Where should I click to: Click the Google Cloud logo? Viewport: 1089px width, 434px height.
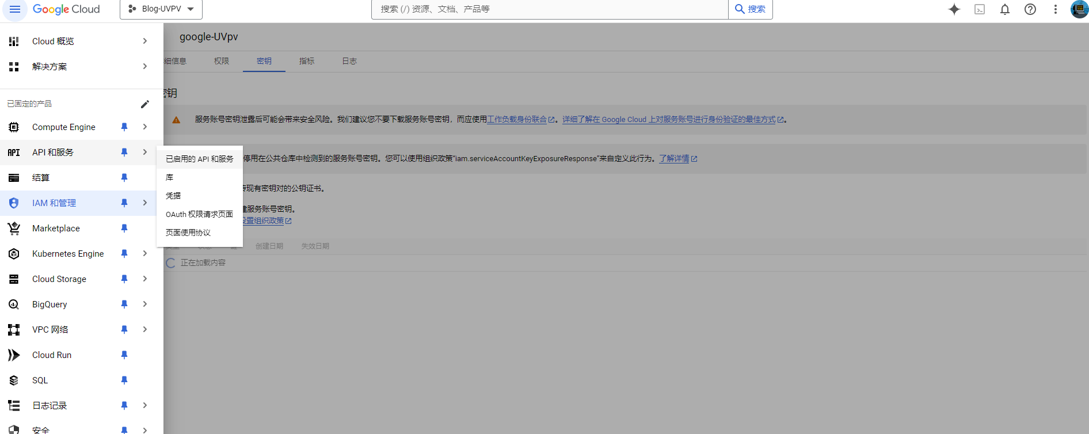tap(66, 9)
